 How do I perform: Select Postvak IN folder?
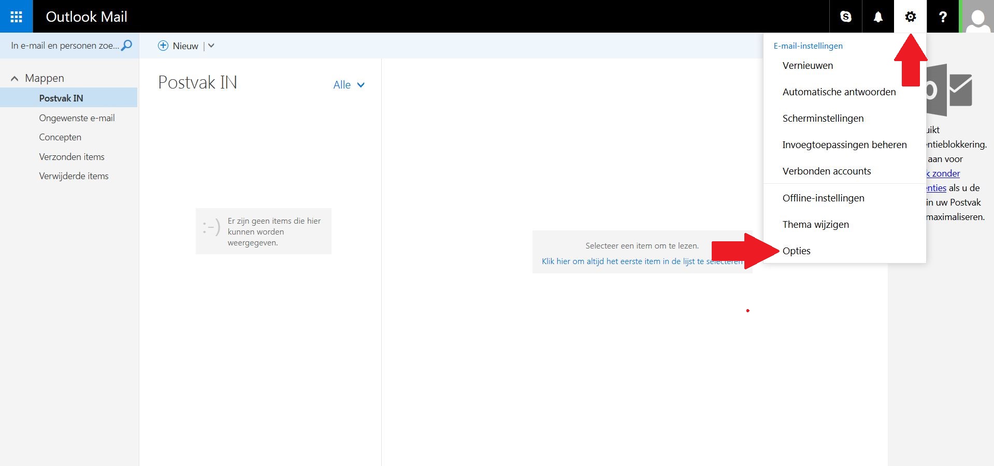[x=68, y=98]
